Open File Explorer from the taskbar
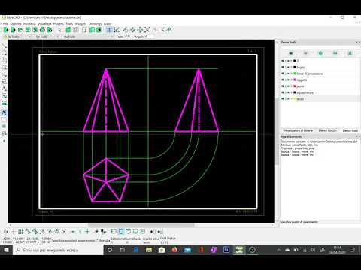Image resolution: width=361 pixels, height=270 pixels. [149, 250]
